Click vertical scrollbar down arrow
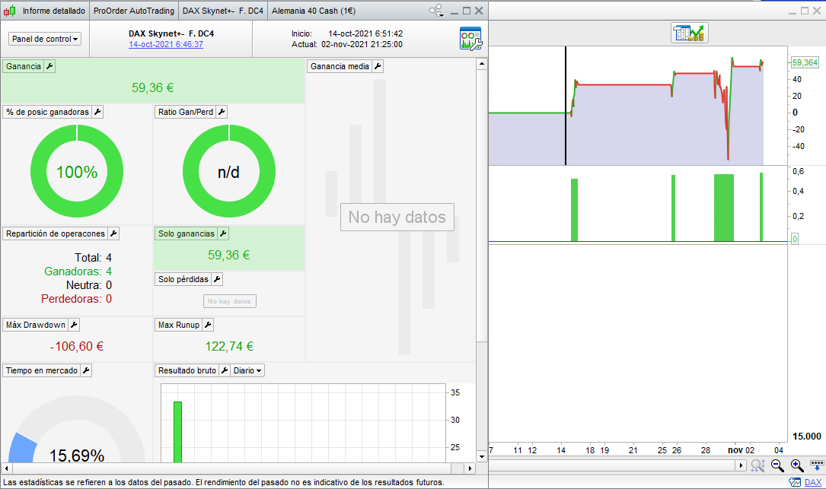Screen dimensions: 826x489 pyautogui.click(x=481, y=456)
